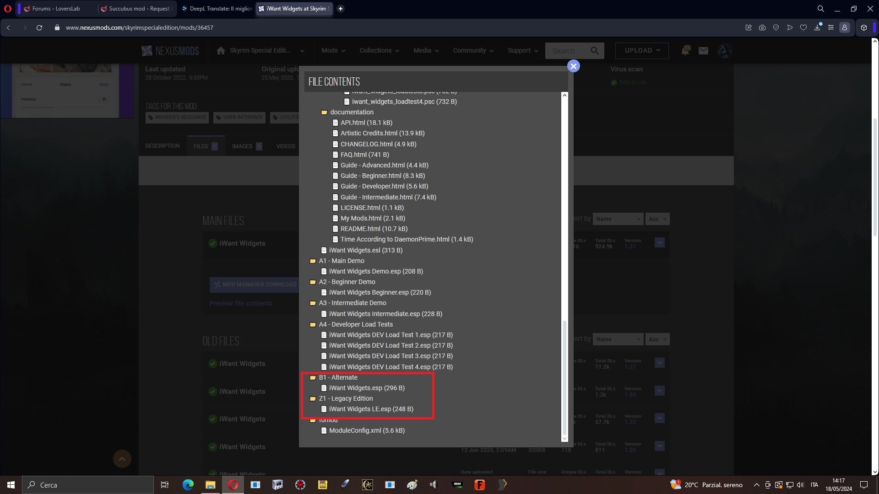Open the VIDEOS tab of the mod
Viewport: 879px width, 494px height.
286,146
